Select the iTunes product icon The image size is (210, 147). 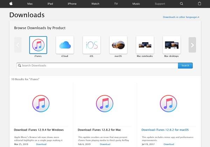pyautogui.click(x=38, y=45)
